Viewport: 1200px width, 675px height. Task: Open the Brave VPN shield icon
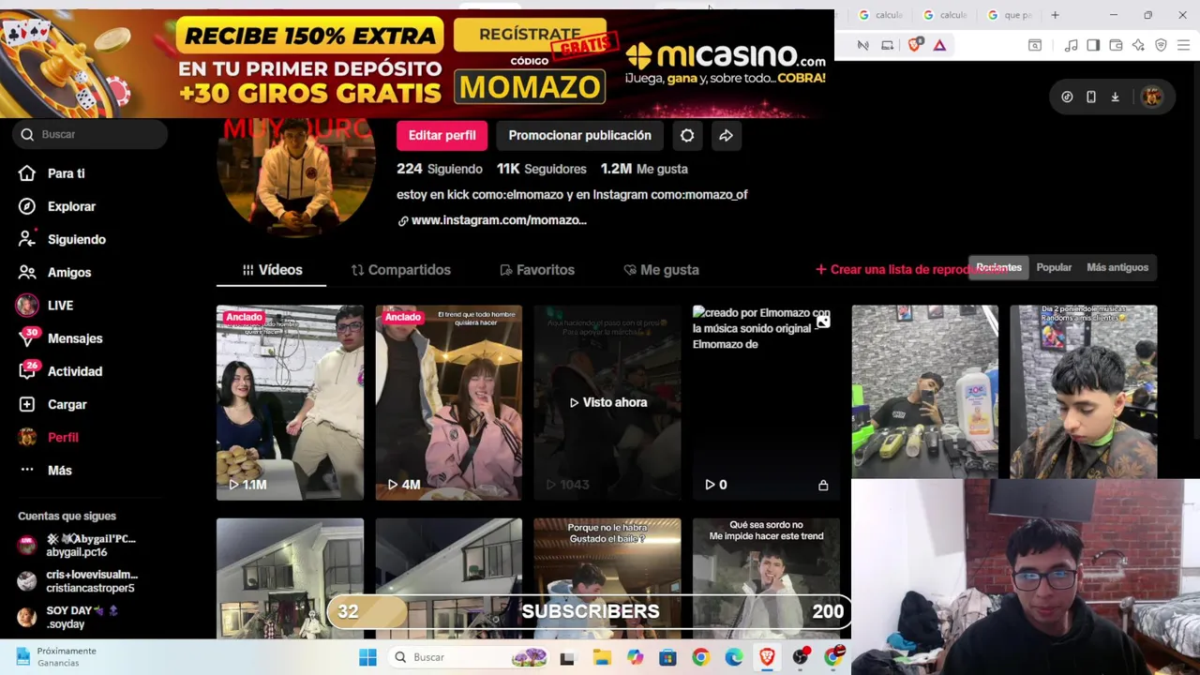click(x=1161, y=45)
